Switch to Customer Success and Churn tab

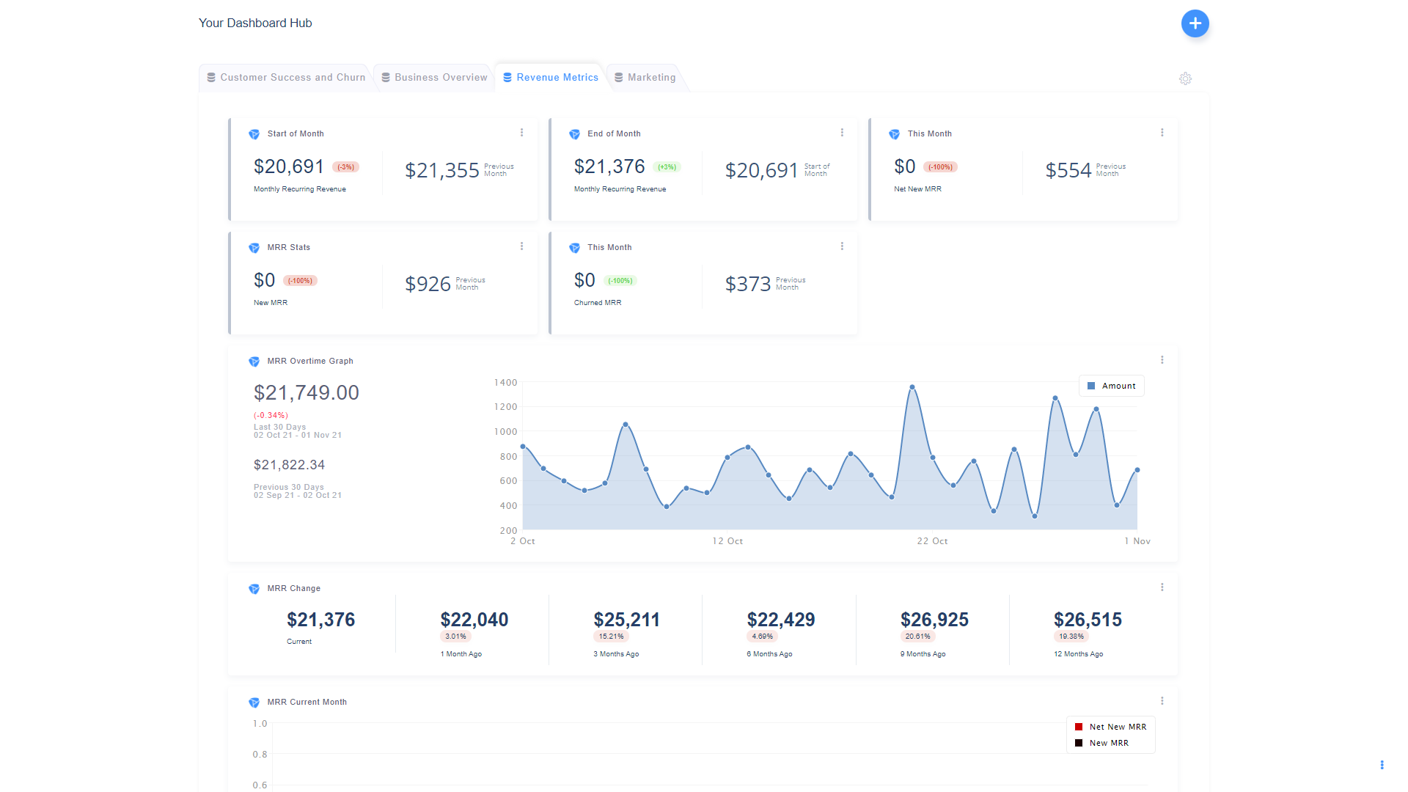click(x=285, y=78)
